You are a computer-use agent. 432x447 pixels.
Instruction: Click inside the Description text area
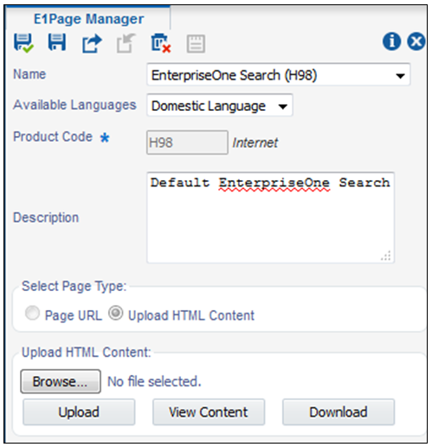click(270, 217)
